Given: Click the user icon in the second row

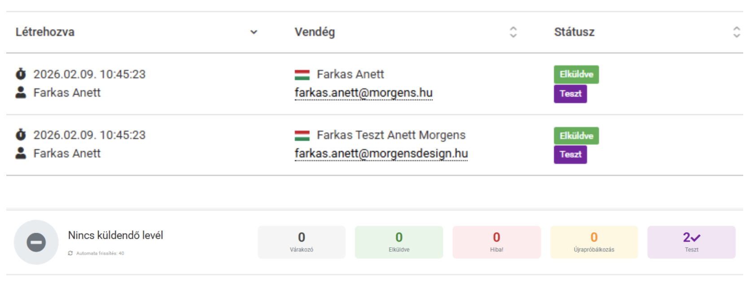Looking at the screenshot, I should coord(21,153).
